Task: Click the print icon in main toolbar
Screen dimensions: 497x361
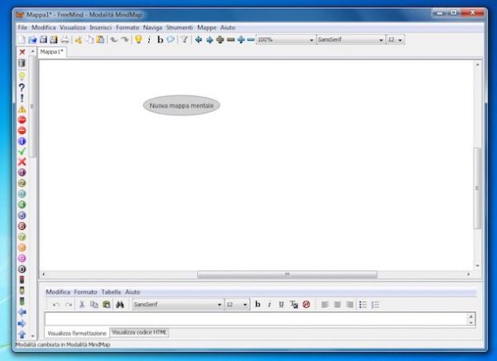Action: click(65, 39)
